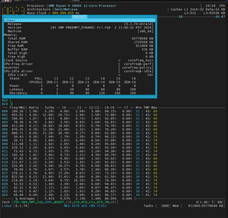Click the Free High label
228x218 pixels.
tap(17, 57)
